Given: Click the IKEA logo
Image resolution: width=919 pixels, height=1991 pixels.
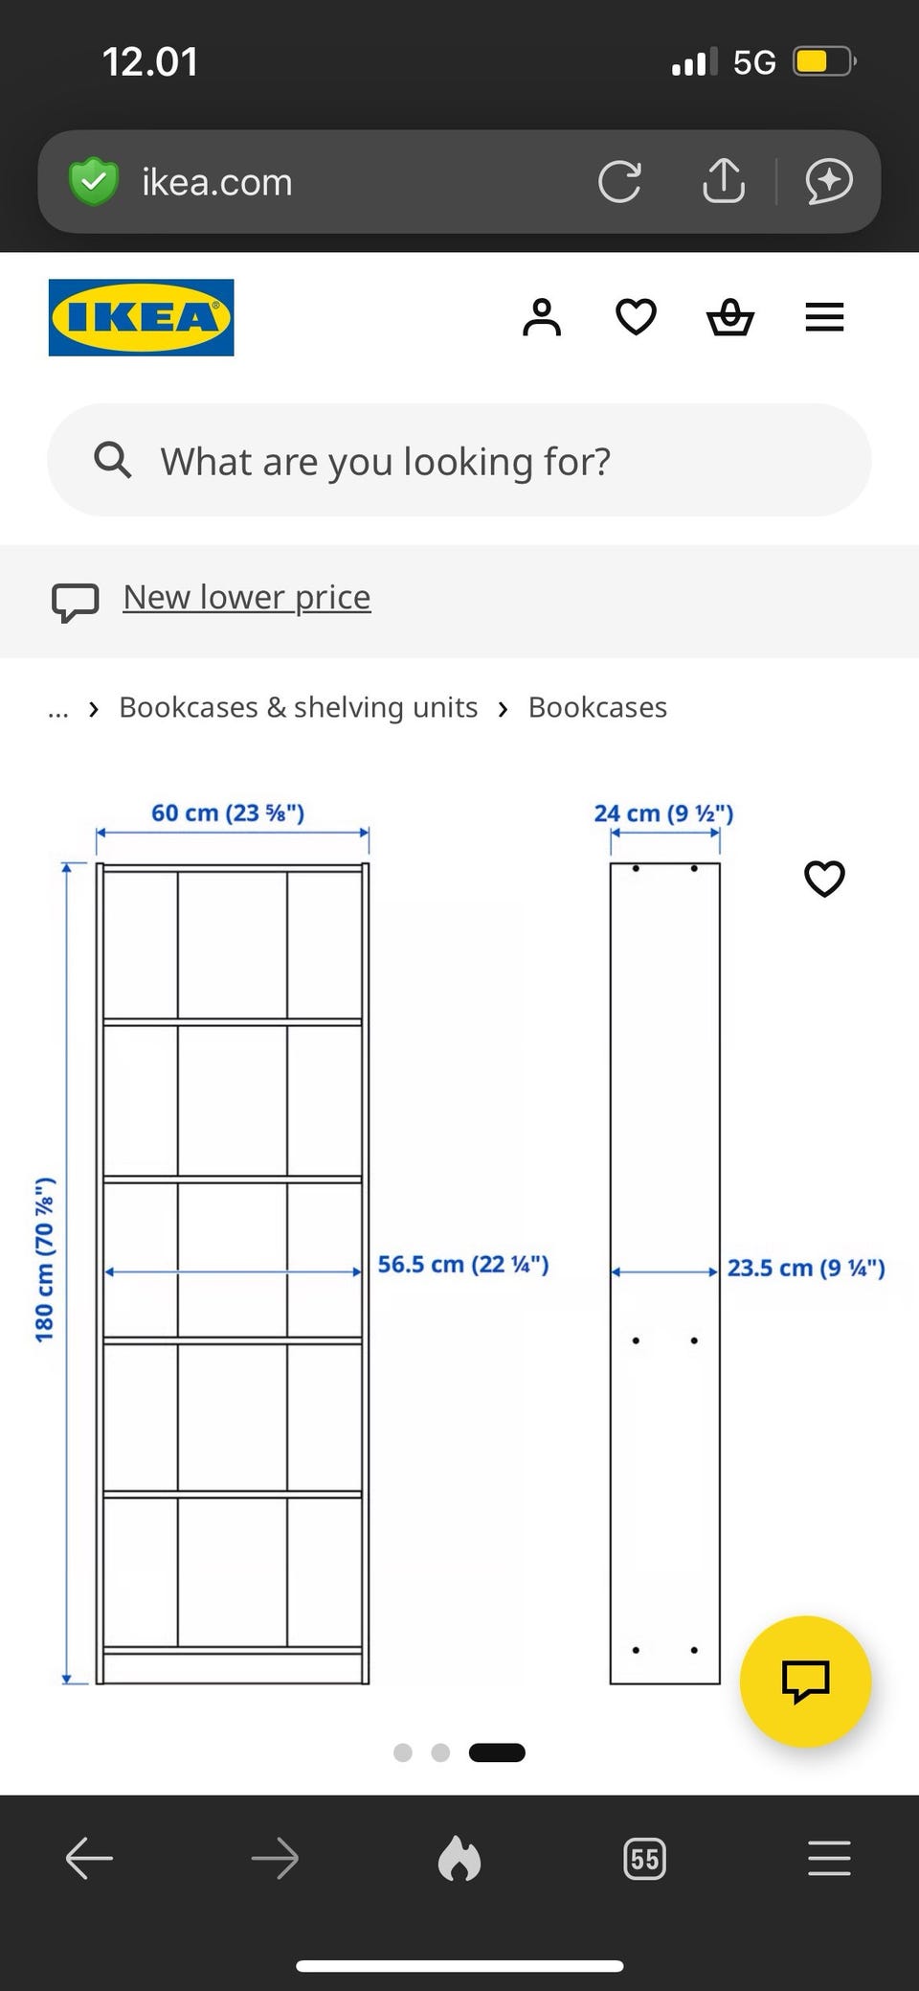Looking at the screenshot, I should 141,317.
